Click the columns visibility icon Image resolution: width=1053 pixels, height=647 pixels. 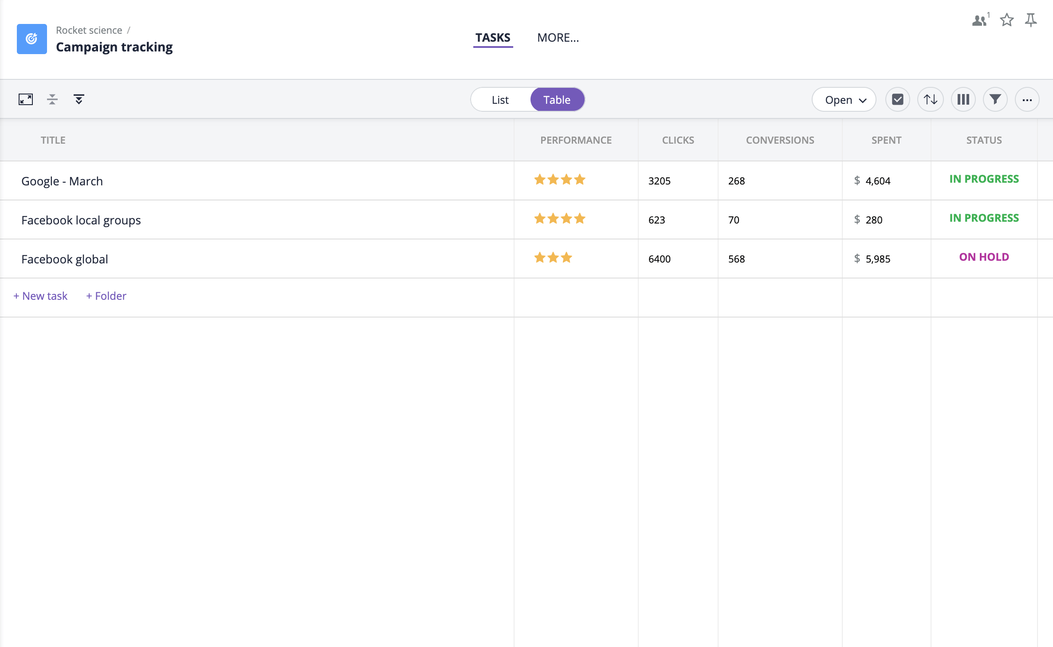tap(963, 99)
